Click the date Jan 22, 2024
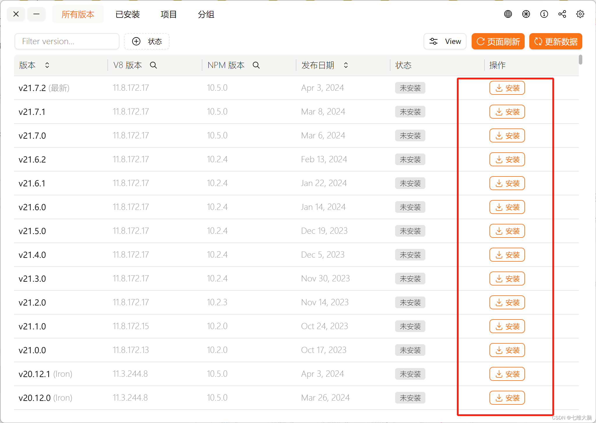This screenshot has height=423, width=596. 324,183
